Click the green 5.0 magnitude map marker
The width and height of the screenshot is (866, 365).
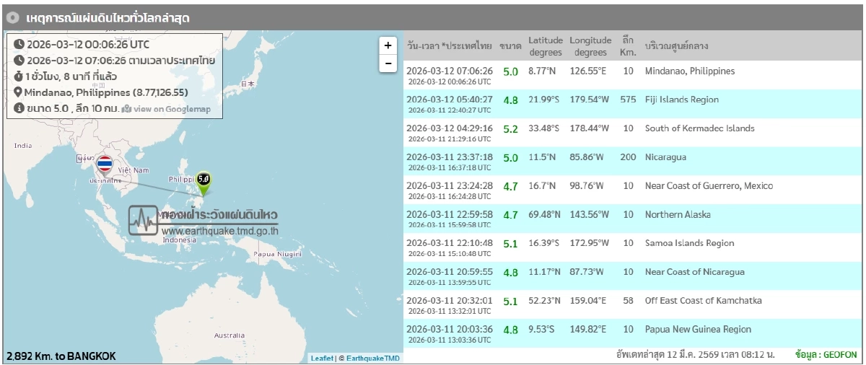(204, 180)
